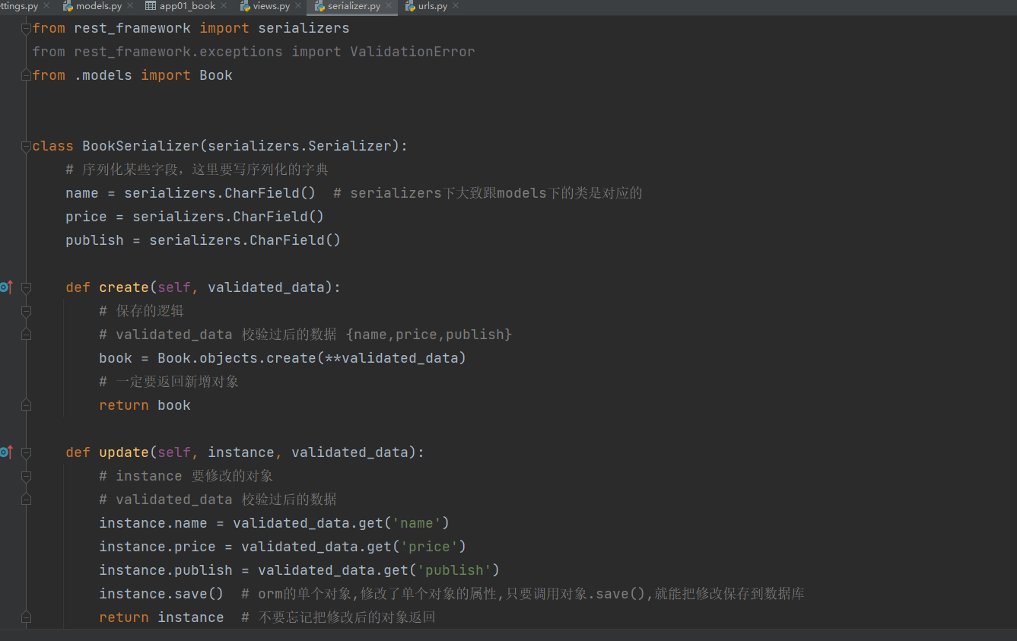This screenshot has height=641, width=1017.
Task: Click the 'update' method name in its def line
Action: [x=124, y=452]
